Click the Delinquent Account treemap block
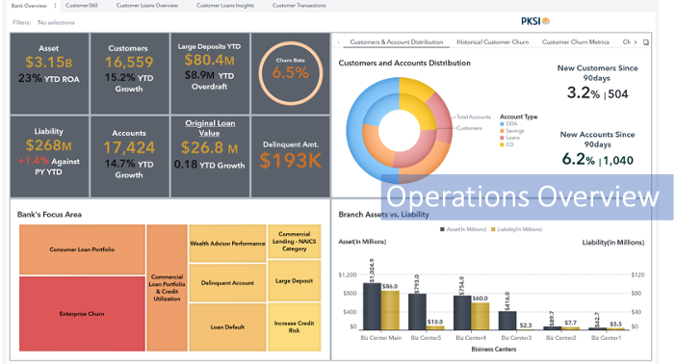The height and width of the screenshot is (364, 676). 227,283
